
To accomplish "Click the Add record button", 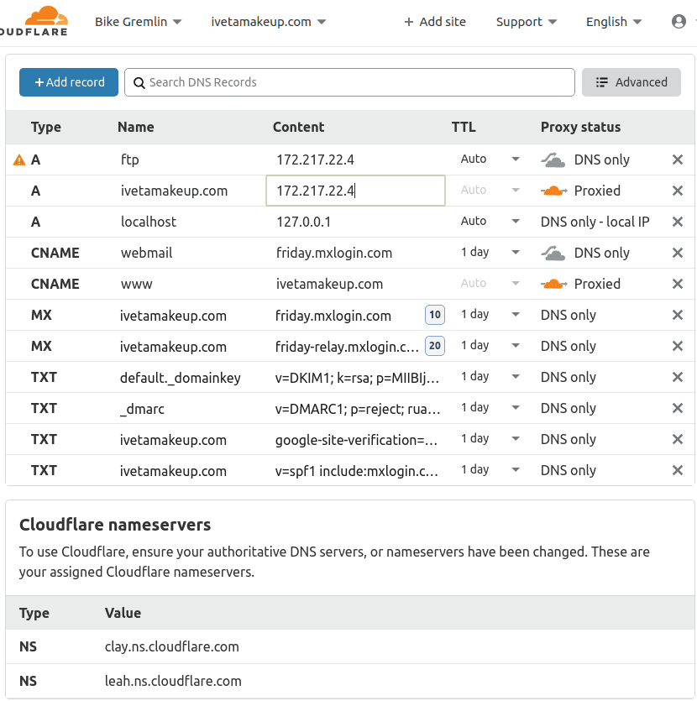I will pyautogui.click(x=68, y=82).
